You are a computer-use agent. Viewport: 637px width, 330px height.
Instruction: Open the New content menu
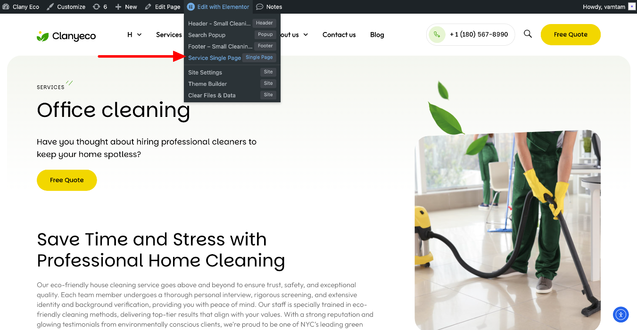[x=126, y=7]
